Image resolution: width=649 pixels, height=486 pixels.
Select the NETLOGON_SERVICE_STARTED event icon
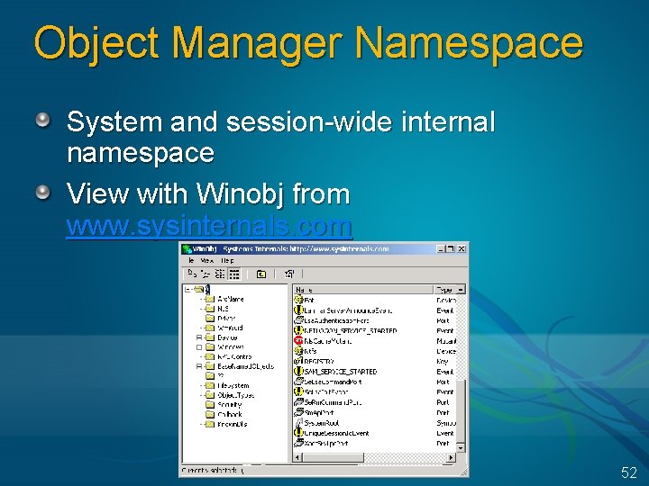pos(298,330)
